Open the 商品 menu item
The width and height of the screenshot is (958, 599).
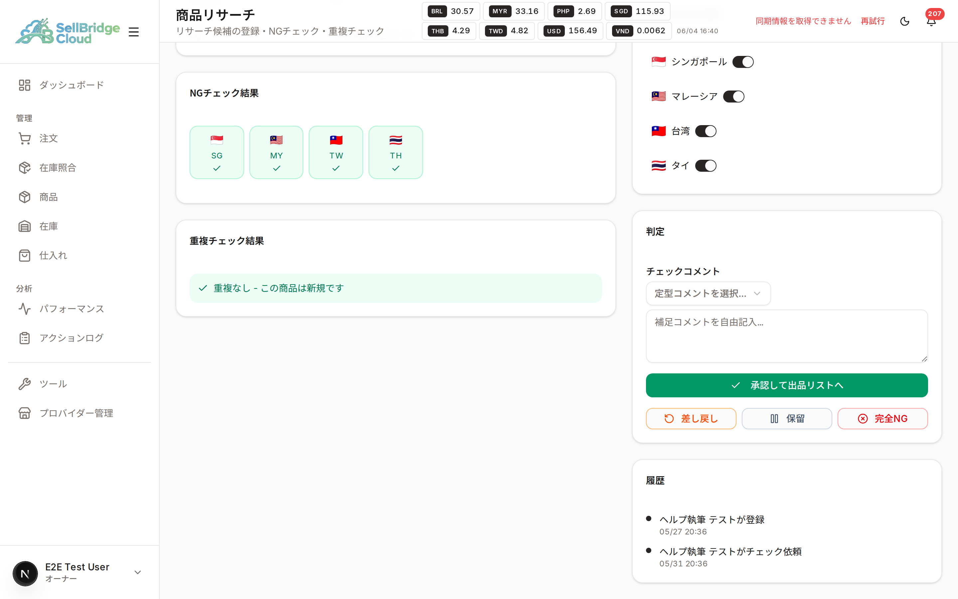coord(80,197)
